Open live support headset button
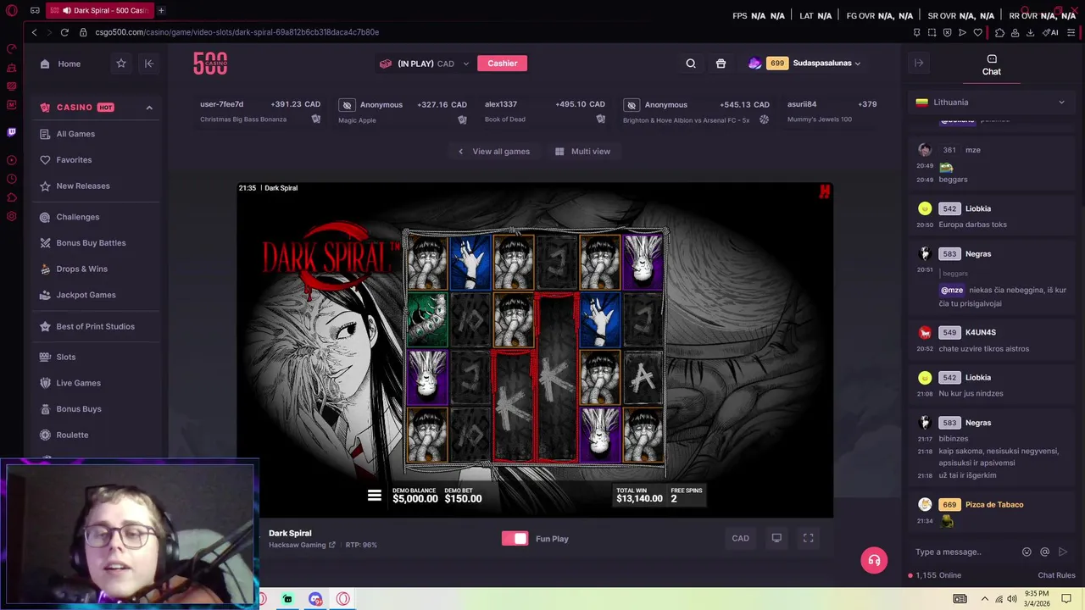1085x610 pixels. tap(874, 560)
